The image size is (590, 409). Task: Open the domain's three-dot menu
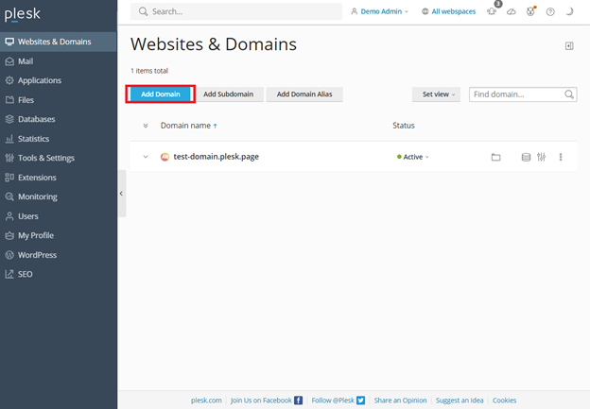[x=561, y=157]
